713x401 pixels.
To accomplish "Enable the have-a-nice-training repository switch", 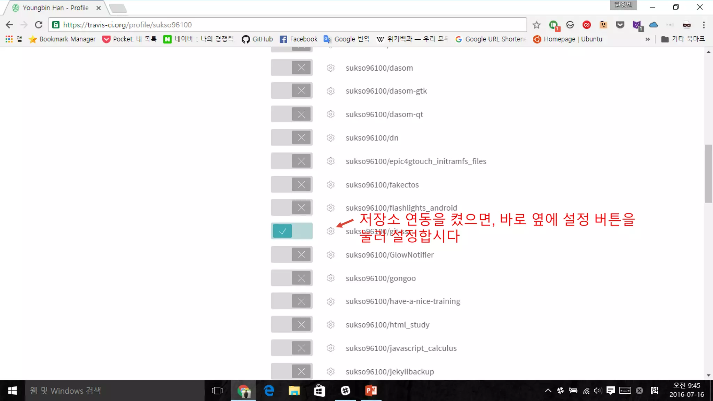I will [x=292, y=301].
